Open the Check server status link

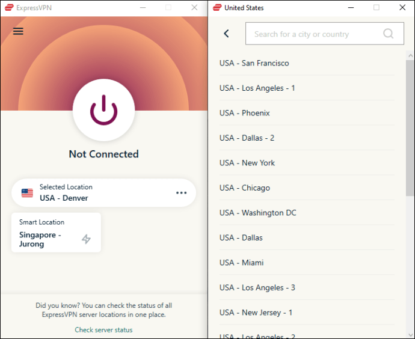pyautogui.click(x=103, y=330)
